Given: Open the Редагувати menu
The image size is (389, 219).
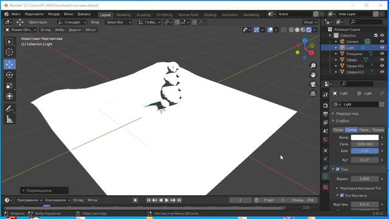Looking at the screenshot, I should (x=34, y=14).
